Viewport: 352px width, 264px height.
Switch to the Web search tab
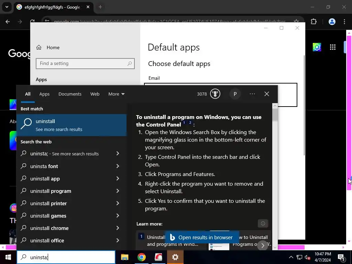click(95, 94)
